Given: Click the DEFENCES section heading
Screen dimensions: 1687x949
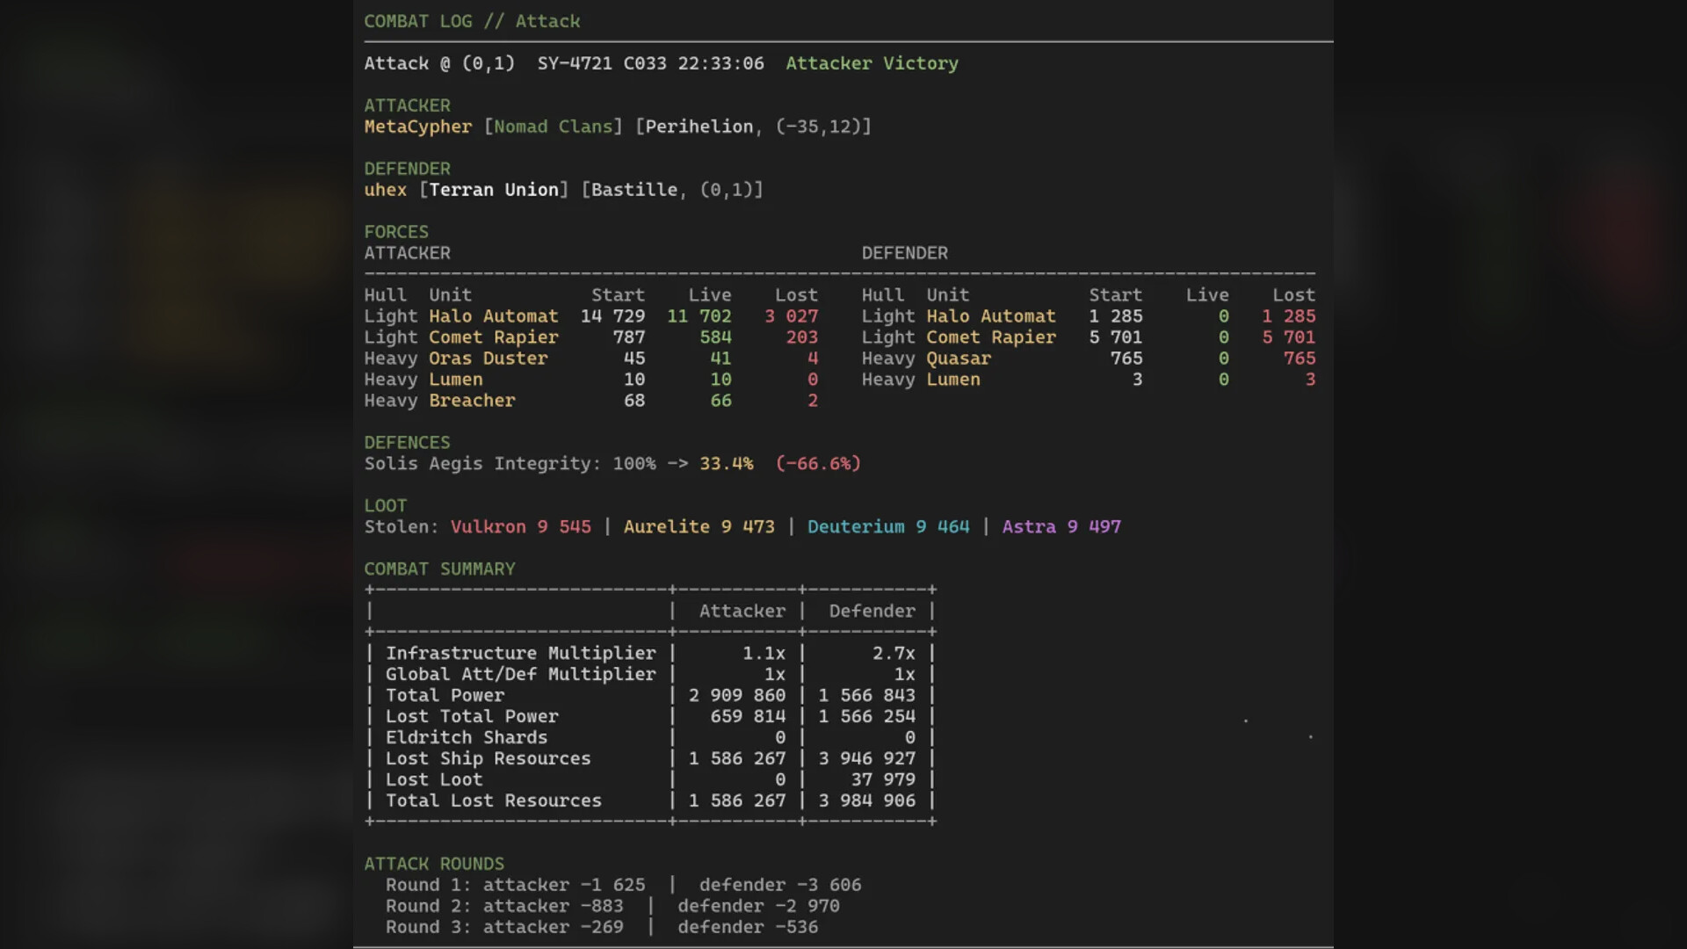Looking at the screenshot, I should pos(407,443).
